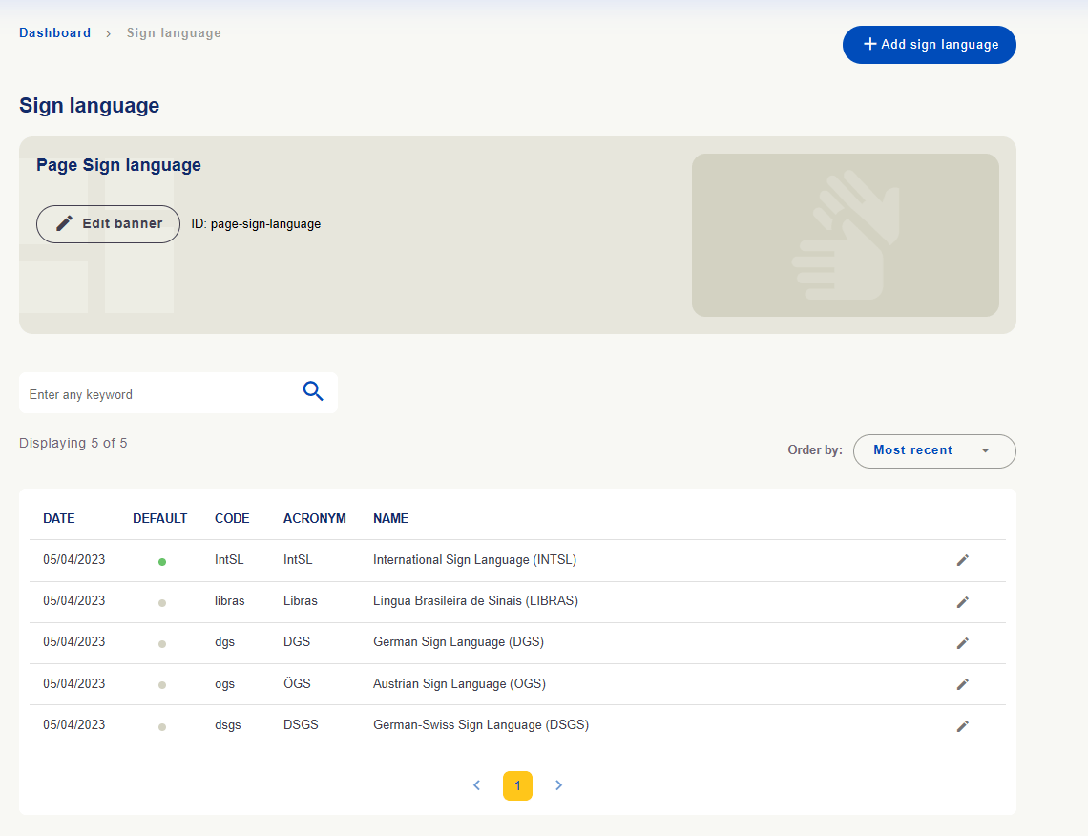The image size is (1088, 836).
Task: Edit the German Sign Language (DGS) row
Action: (962, 643)
